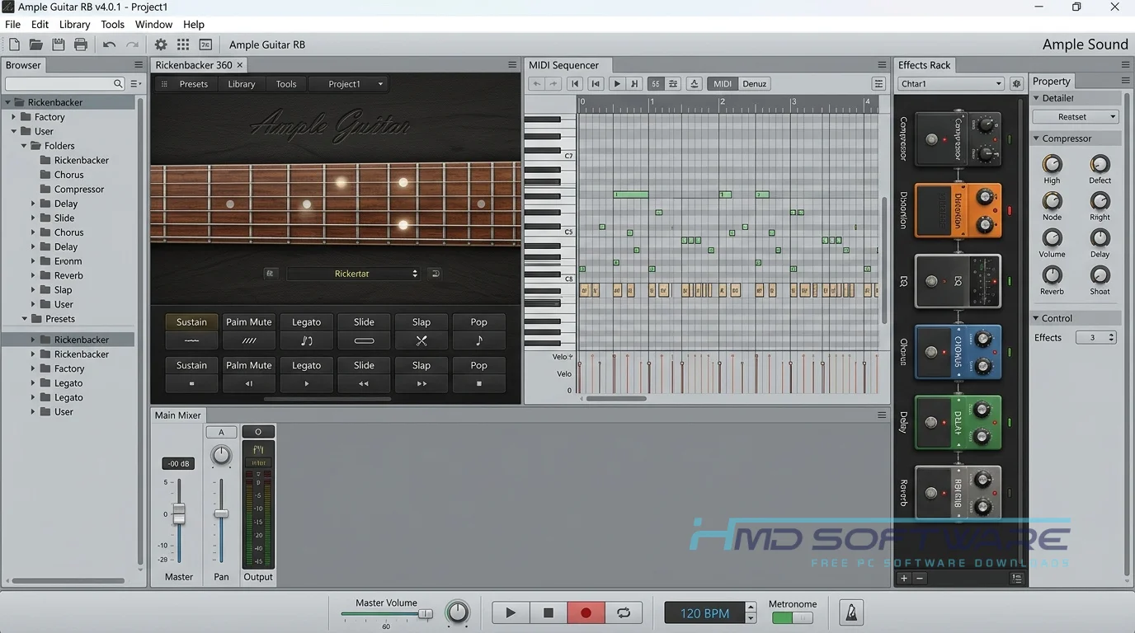Image resolution: width=1135 pixels, height=633 pixels.
Task: Adjust the Master Volume horizontal slider
Action: [x=388, y=614]
